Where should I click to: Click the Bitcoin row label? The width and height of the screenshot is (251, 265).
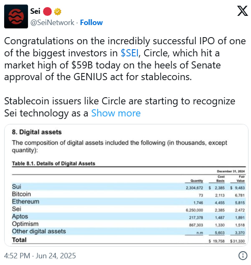click(21, 194)
